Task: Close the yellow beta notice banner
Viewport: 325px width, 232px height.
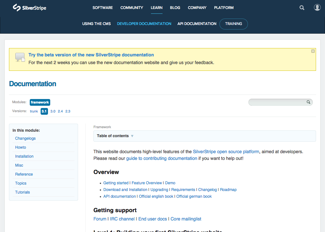Action: [x=313, y=51]
